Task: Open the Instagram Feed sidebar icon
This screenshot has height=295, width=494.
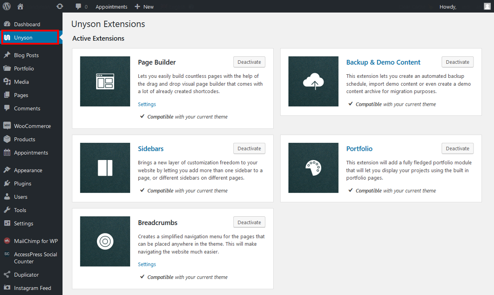Action: tap(7, 288)
